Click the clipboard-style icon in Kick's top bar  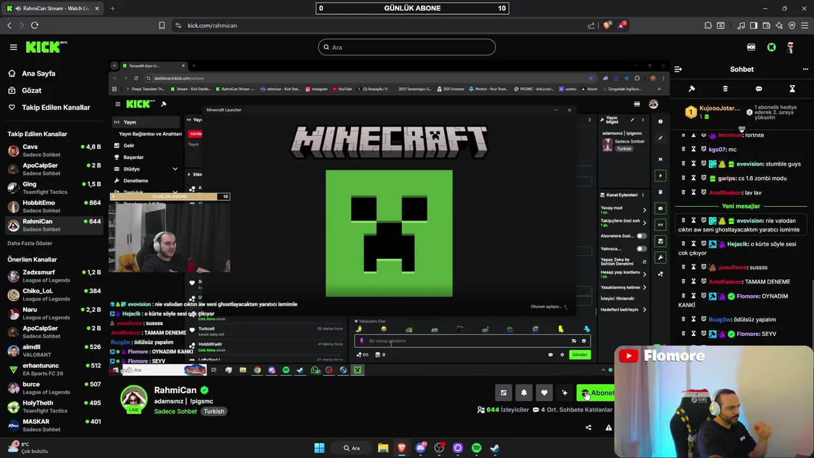[751, 47]
